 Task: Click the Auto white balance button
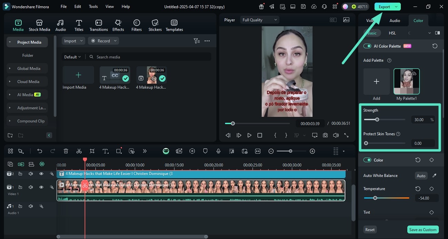pyautogui.click(x=421, y=176)
